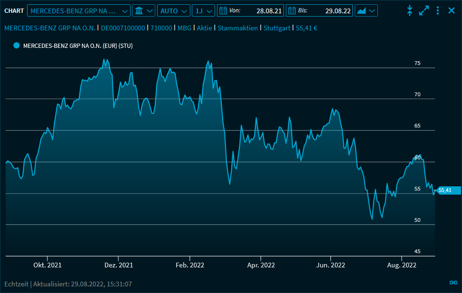462x293 pixels.
Task: Click the calendar icon for Von date
Action: [x=222, y=10]
